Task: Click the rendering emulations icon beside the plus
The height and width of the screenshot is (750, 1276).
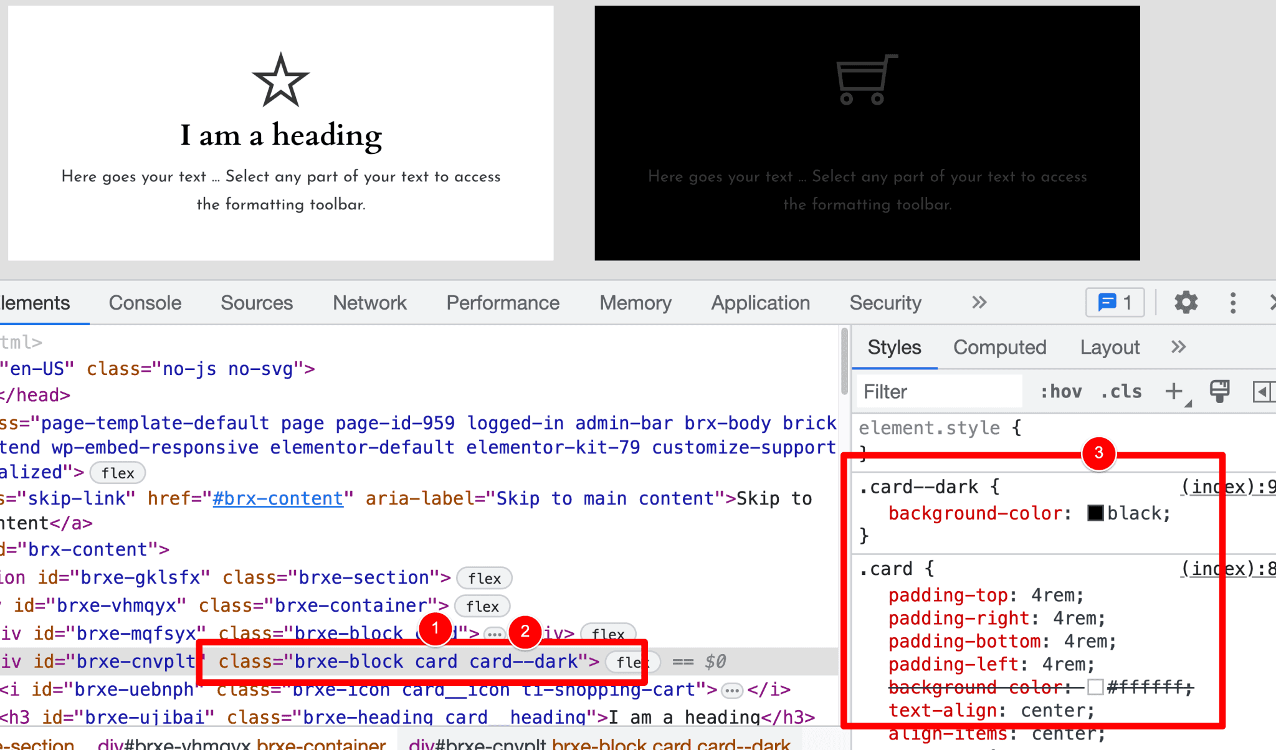Action: [1219, 391]
